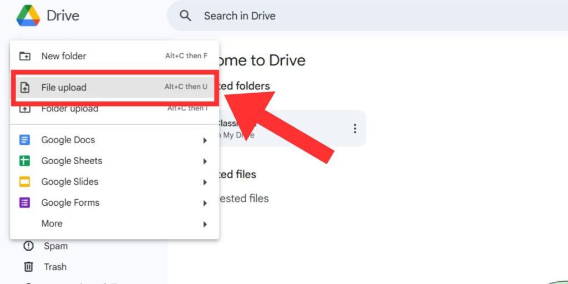Click the search magnifier icon
568x284 pixels.
185,16
